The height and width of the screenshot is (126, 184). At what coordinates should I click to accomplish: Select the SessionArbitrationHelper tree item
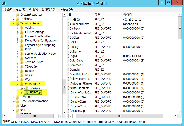click(x=41, y=54)
